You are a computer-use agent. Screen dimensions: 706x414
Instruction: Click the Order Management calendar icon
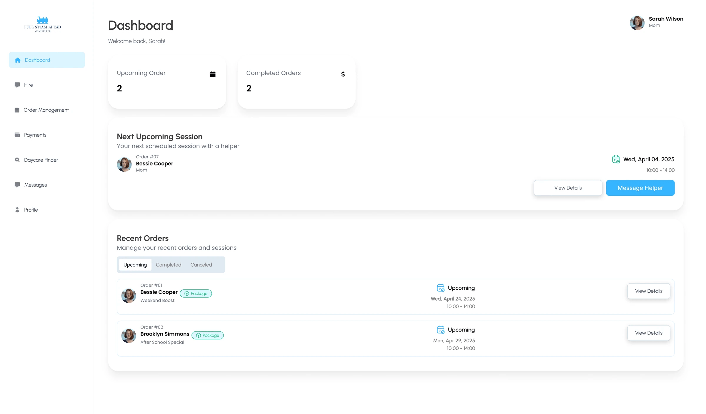click(x=17, y=110)
